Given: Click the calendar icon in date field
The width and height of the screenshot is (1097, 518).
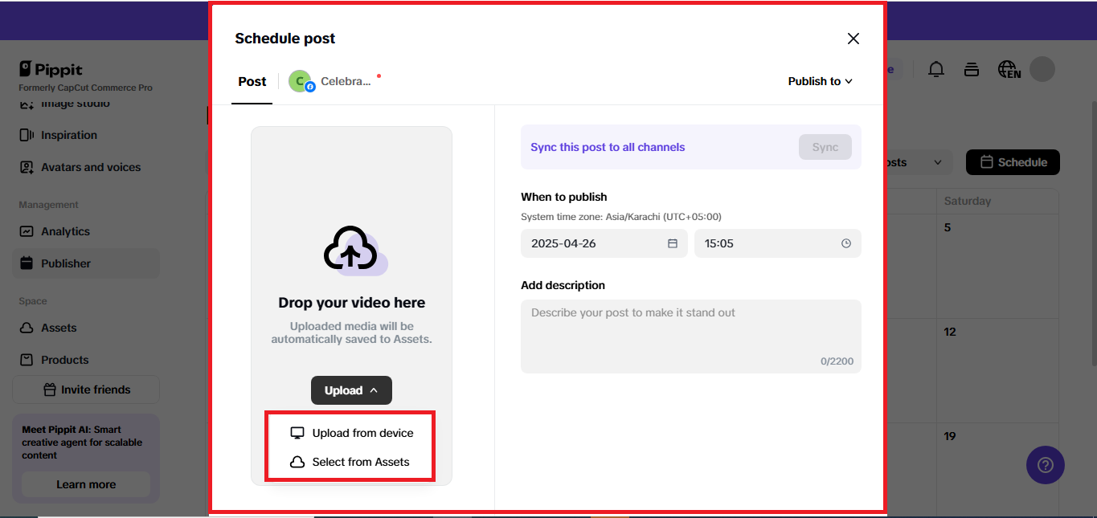Looking at the screenshot, I should tap(673, 243).
